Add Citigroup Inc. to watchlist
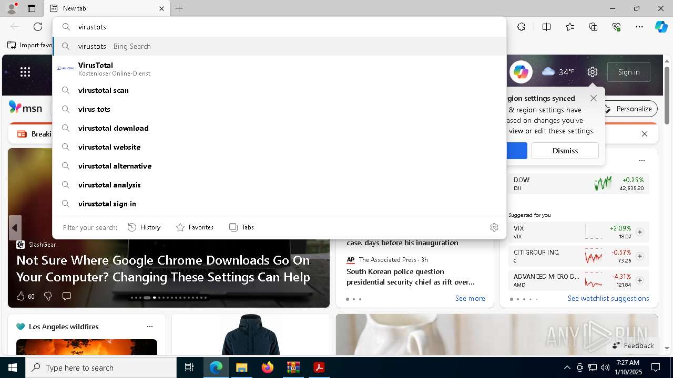The image size is (673, 378). coord(640,256)
